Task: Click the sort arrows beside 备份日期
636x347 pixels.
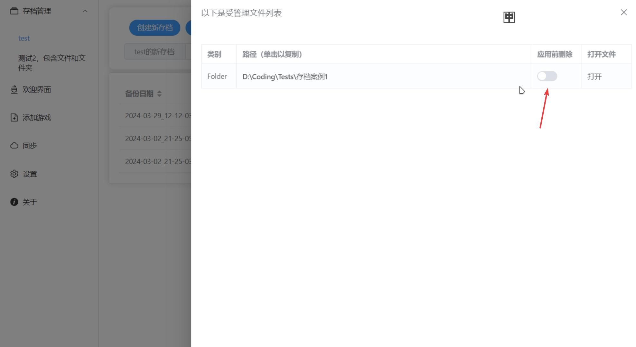Action: point(160,94)
